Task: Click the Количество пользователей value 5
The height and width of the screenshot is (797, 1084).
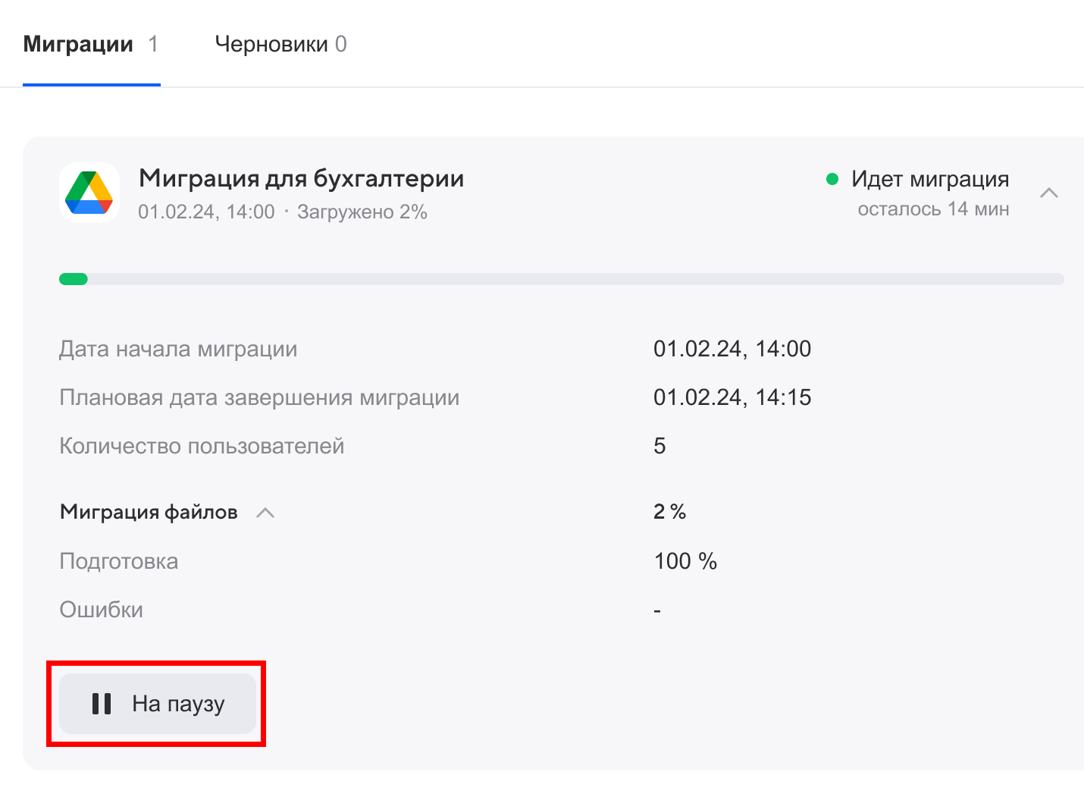Action: (659, 446)
